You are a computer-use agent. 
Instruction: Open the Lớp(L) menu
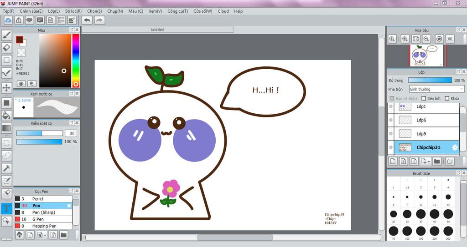tap(54, 11)
